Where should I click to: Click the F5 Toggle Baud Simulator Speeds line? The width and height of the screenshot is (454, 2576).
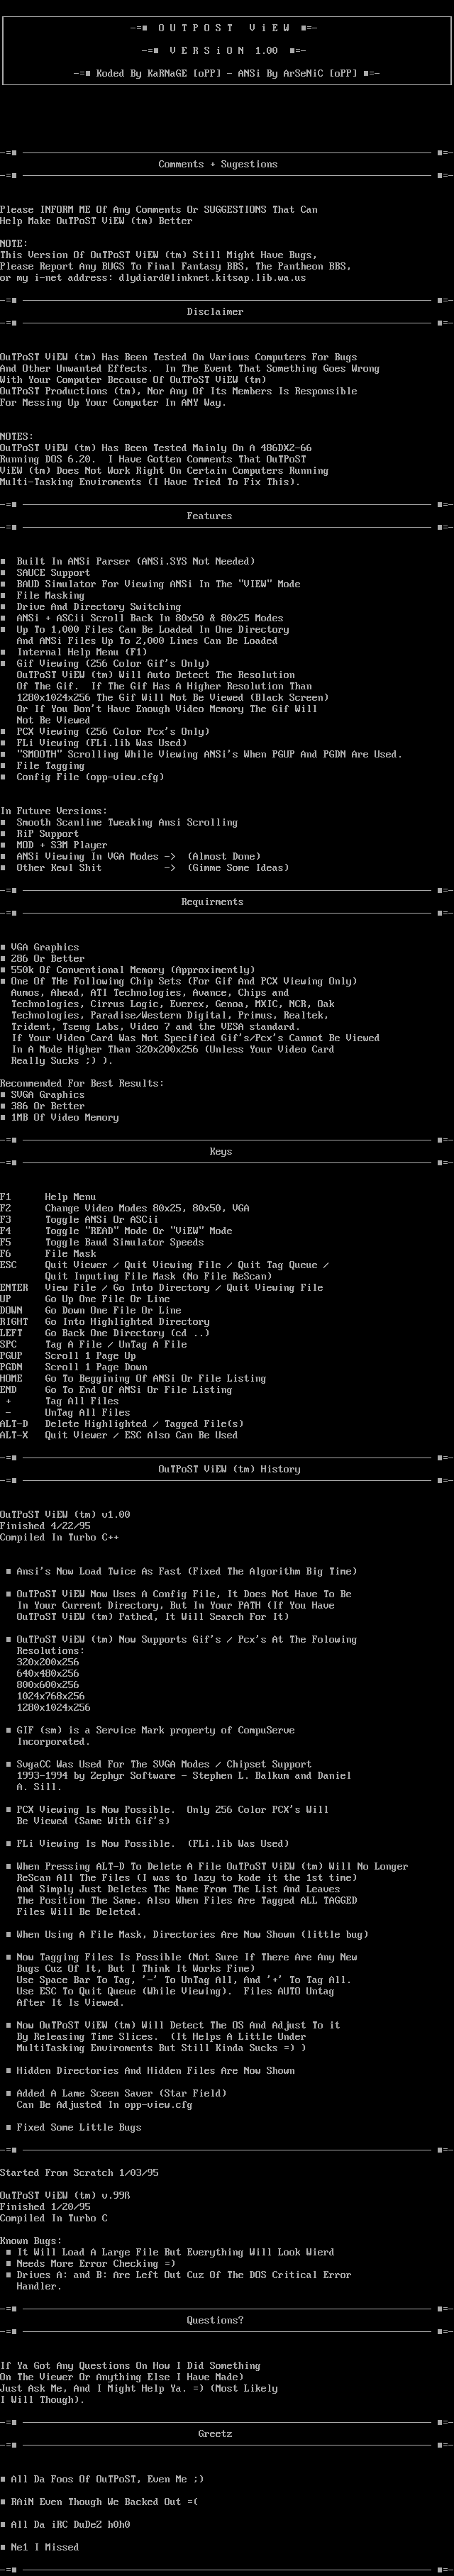(101, 1242)
